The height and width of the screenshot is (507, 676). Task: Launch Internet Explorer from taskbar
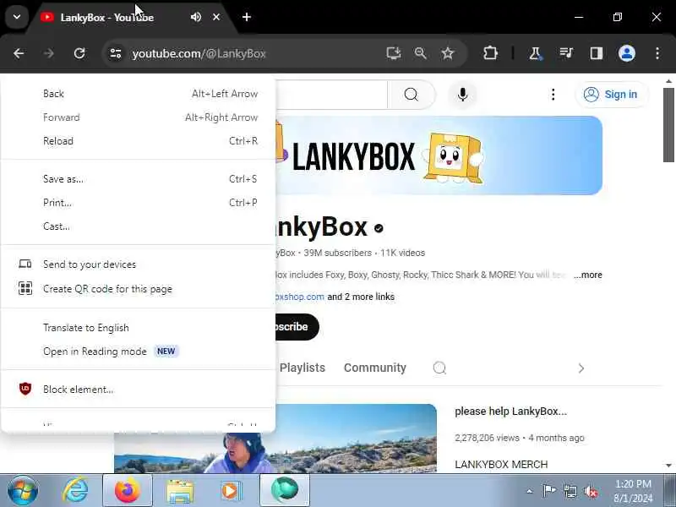tap(75, 490)
